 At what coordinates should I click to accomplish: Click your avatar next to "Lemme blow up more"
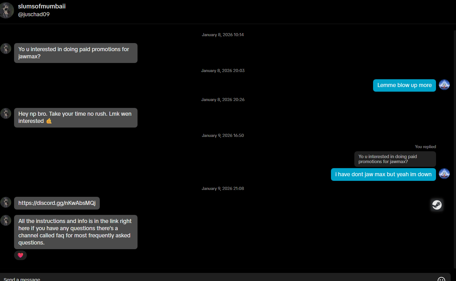coord(444,85)
